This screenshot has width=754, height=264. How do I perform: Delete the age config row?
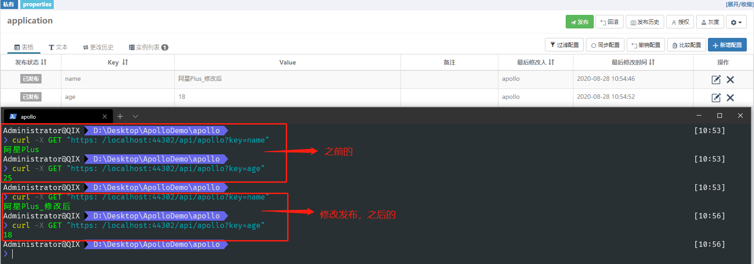coord(730,97)
